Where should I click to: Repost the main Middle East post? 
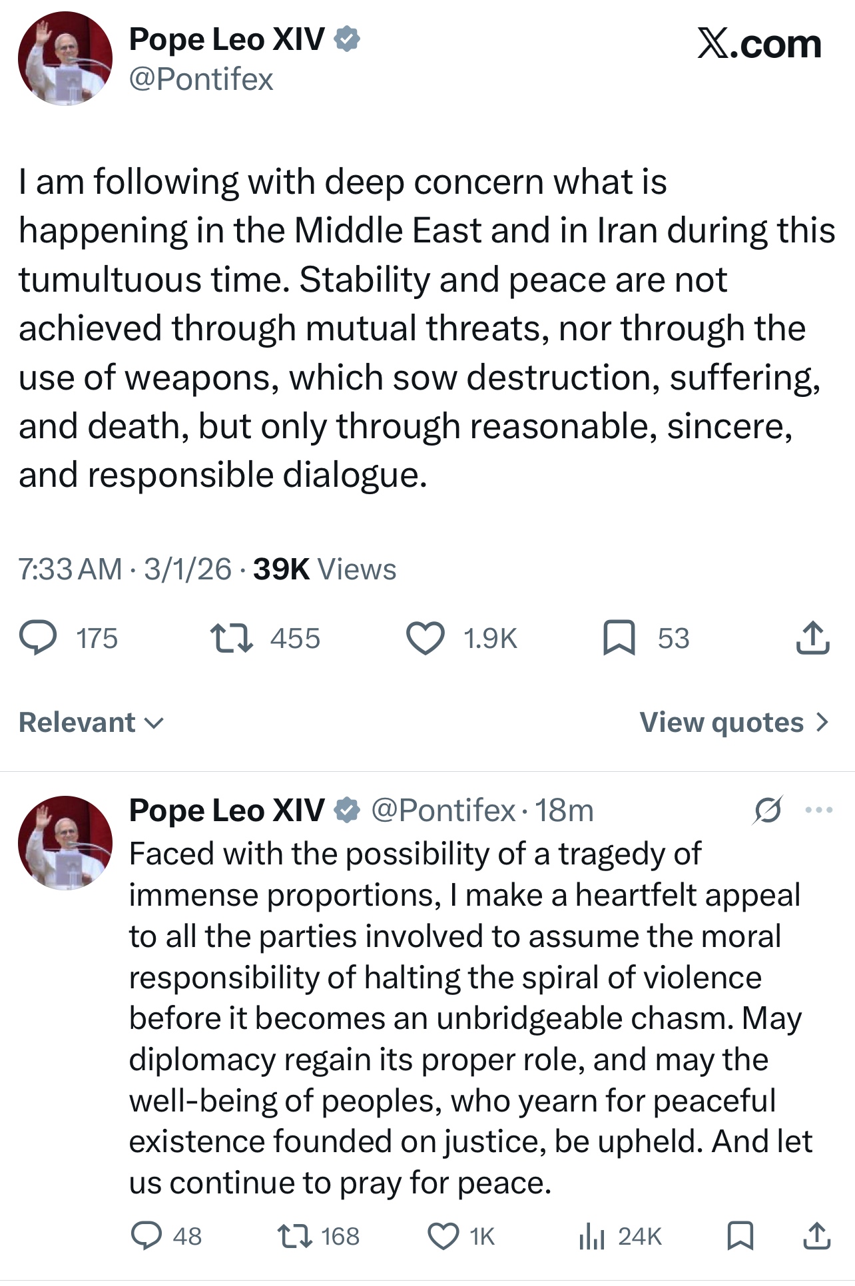[x=231, y=637]
